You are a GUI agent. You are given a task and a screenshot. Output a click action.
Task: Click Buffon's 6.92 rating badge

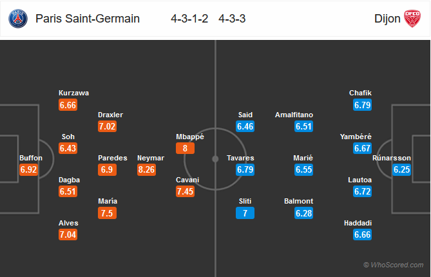(29, 169)
